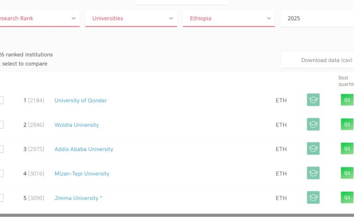Screen dimensions: 354x217
Task: Check the box beside Addis Ababa University
Action: pos(1,149)
